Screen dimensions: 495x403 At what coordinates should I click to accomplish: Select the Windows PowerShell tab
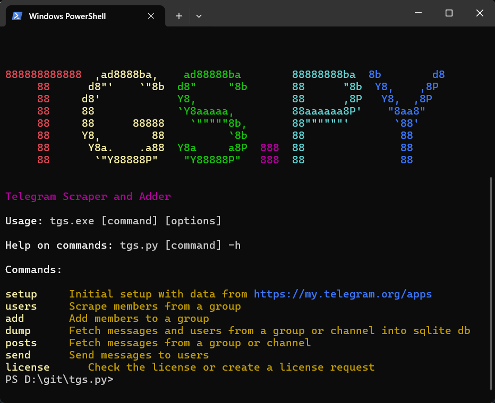[x=85, y=16]
